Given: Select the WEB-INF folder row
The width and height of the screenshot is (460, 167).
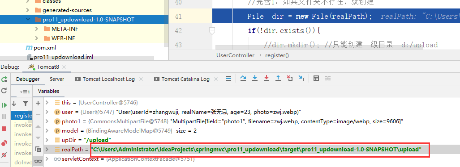Looking at the screenshot, I should click(x=84, y=38).
